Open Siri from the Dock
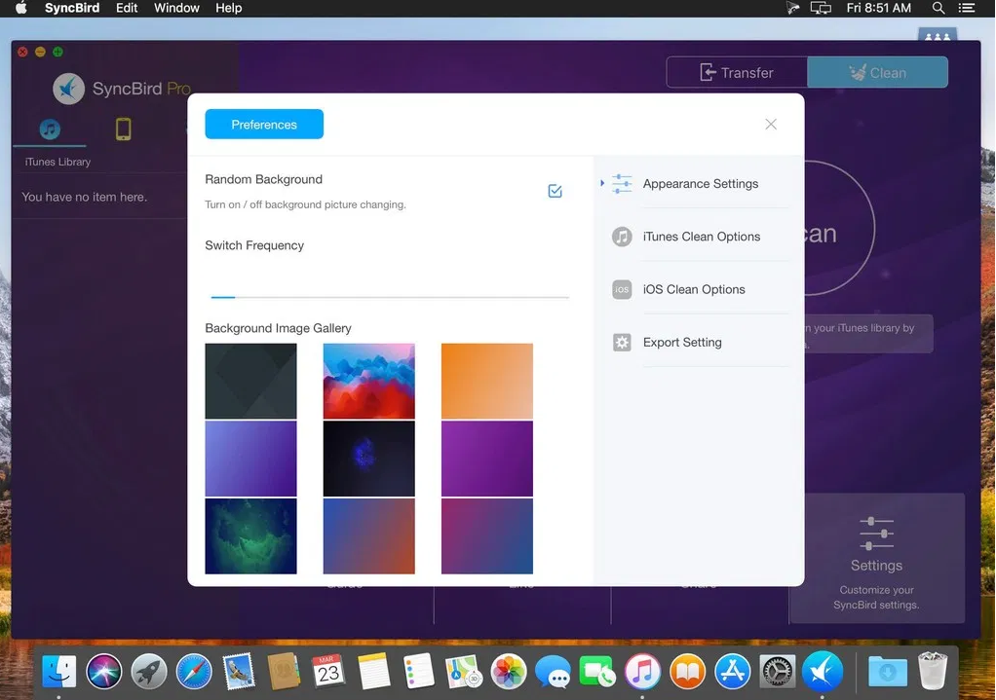Screen dimensions: 996x700 click(103, 671)
